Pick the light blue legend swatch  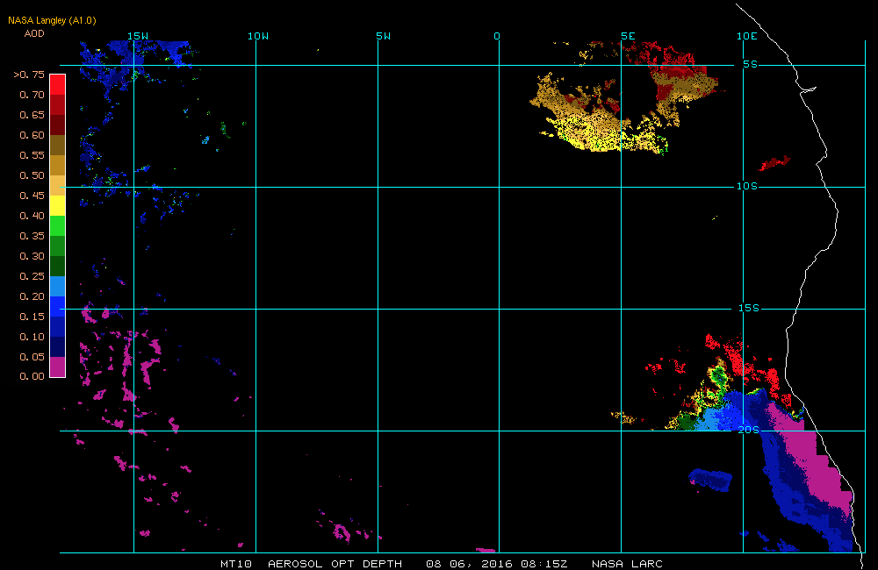click(57, 286)
